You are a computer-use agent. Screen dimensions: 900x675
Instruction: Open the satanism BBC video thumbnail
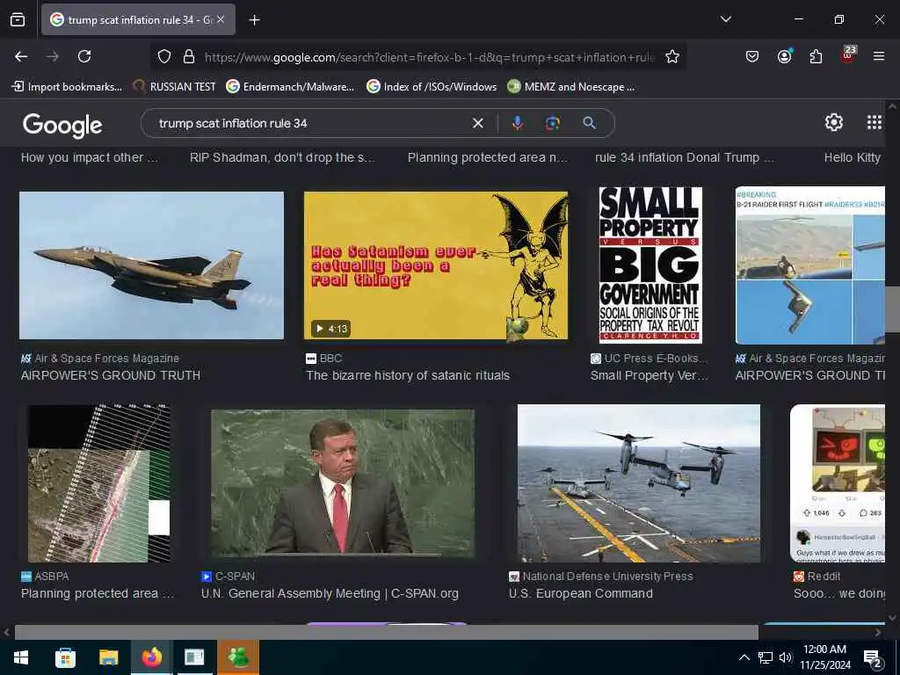(x=436, y=265)
